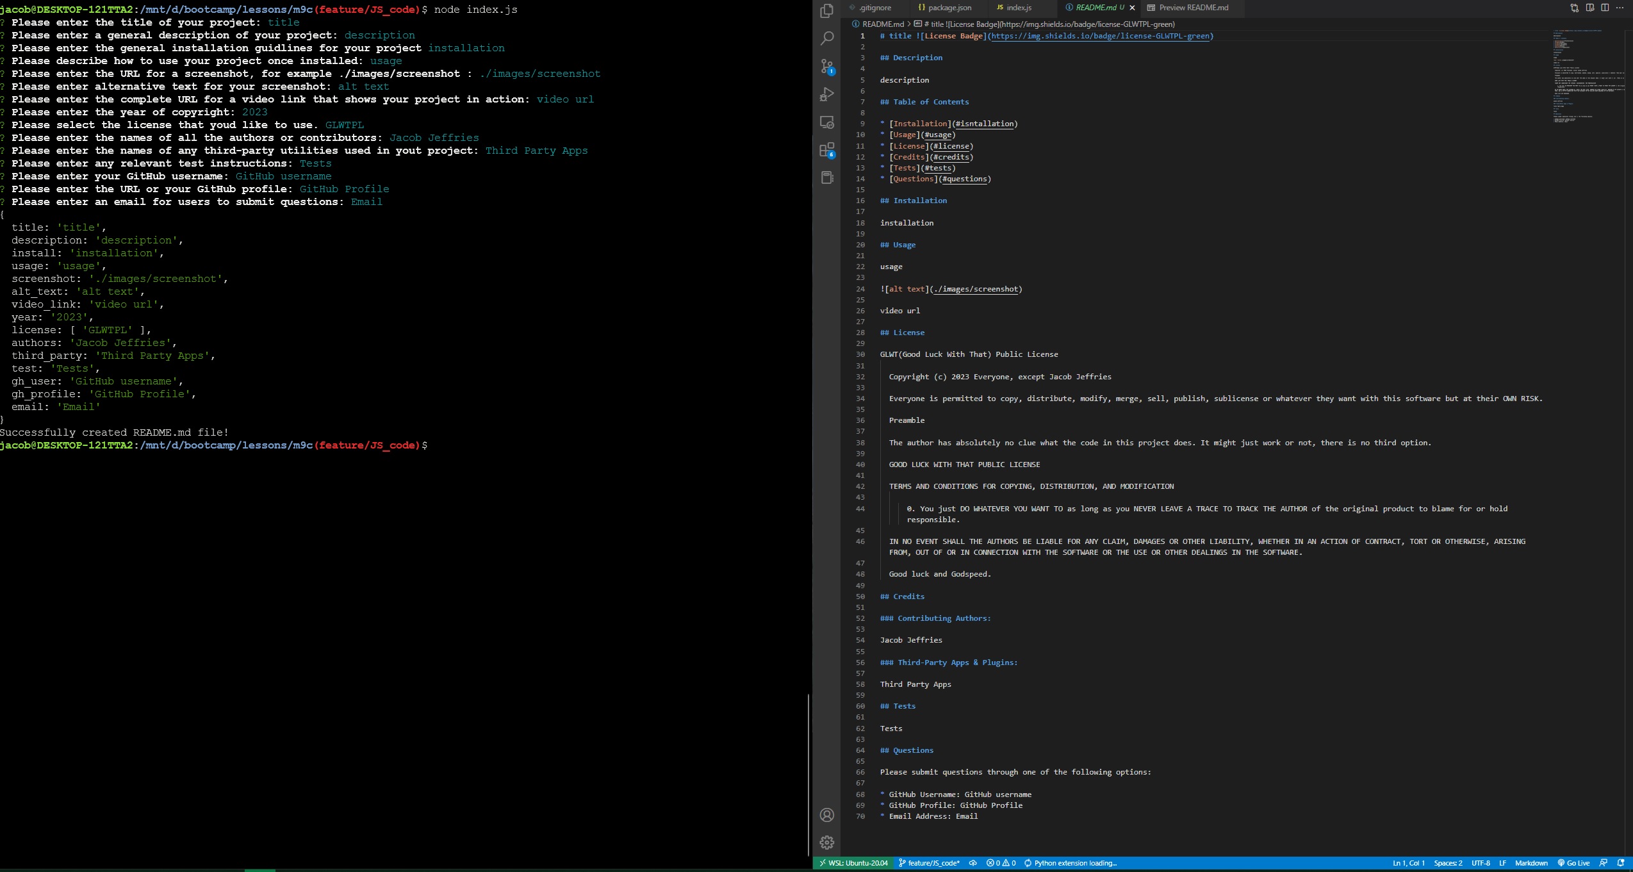Place cursor on '## Table of Contents' heading

tap(924, 102)
